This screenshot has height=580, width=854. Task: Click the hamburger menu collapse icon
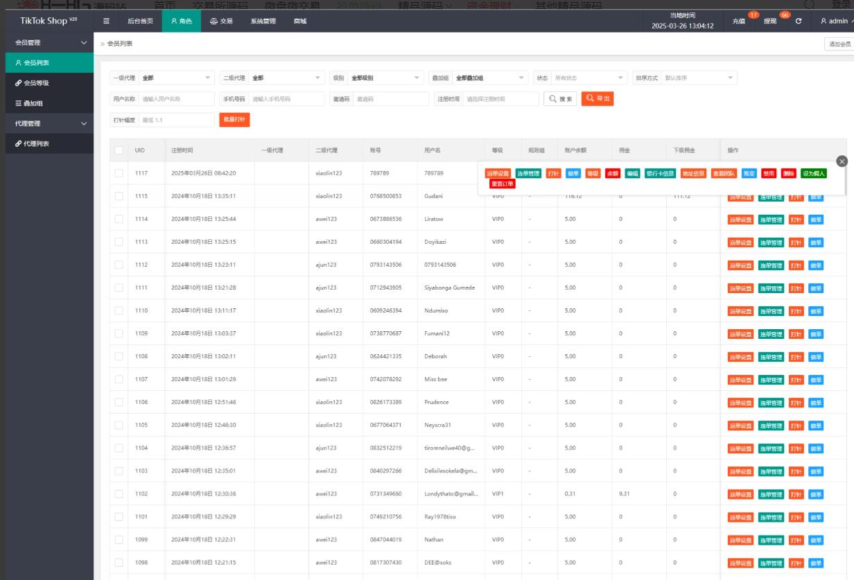tap(106, 21)
